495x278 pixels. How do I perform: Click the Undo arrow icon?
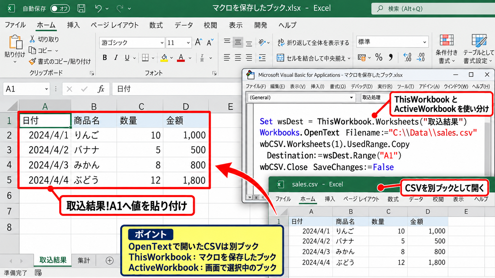click(x=98, y=9)
